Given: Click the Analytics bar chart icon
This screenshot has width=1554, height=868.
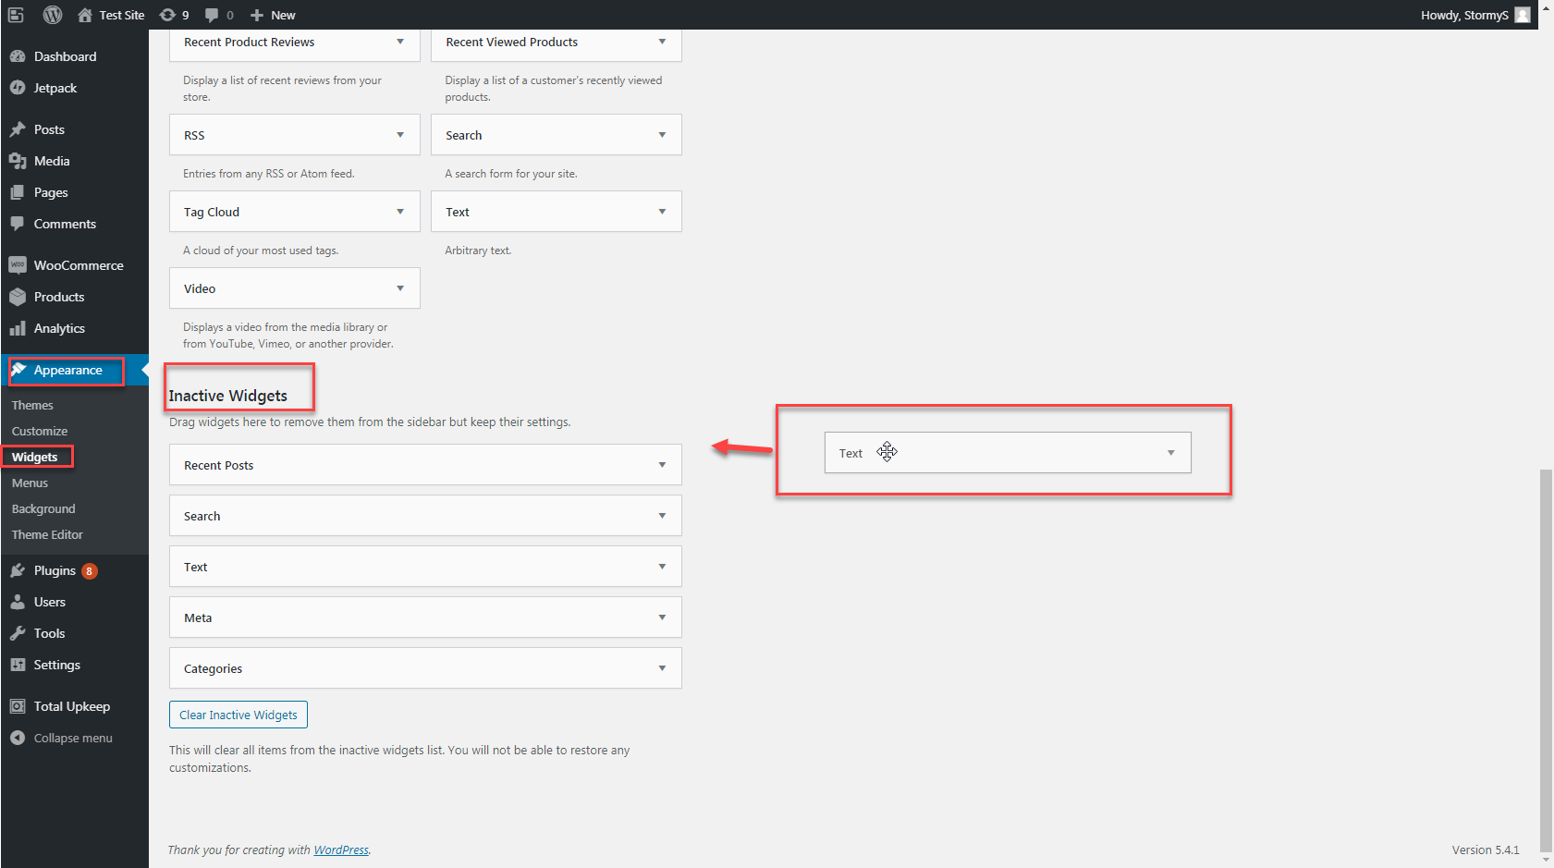Looking at the screenshot, I should coord(18,328).
